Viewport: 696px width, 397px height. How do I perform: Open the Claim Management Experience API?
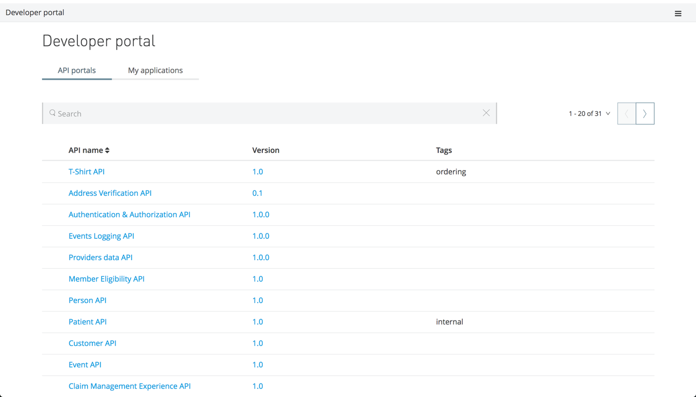point(130,386)
